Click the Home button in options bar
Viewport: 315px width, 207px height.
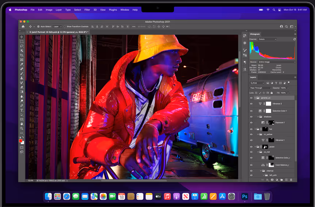23,27
